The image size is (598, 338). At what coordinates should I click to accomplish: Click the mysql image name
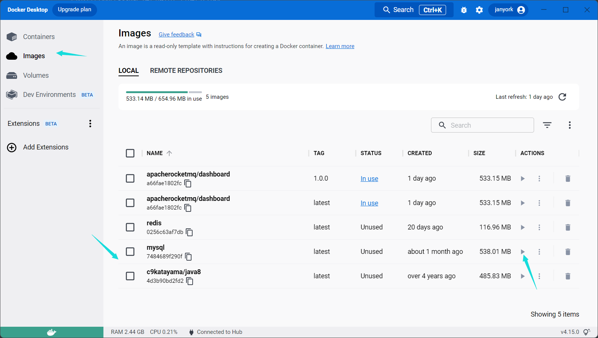(x=156, y=247)
